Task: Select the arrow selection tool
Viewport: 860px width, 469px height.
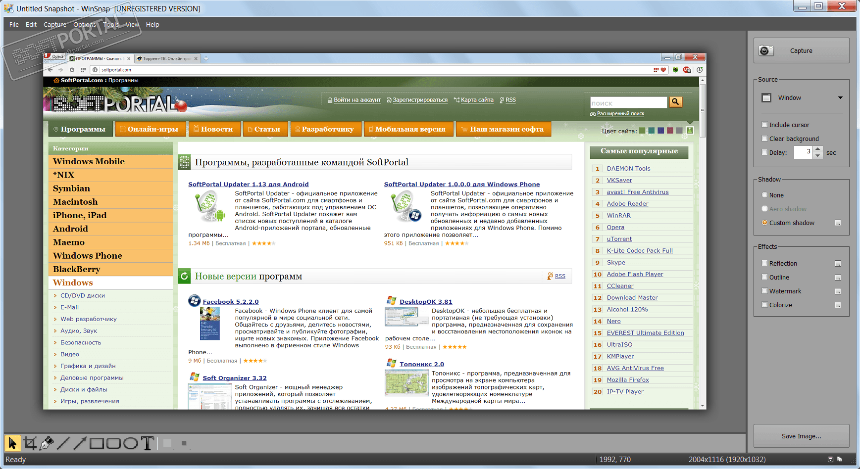Action: [12, 443]
